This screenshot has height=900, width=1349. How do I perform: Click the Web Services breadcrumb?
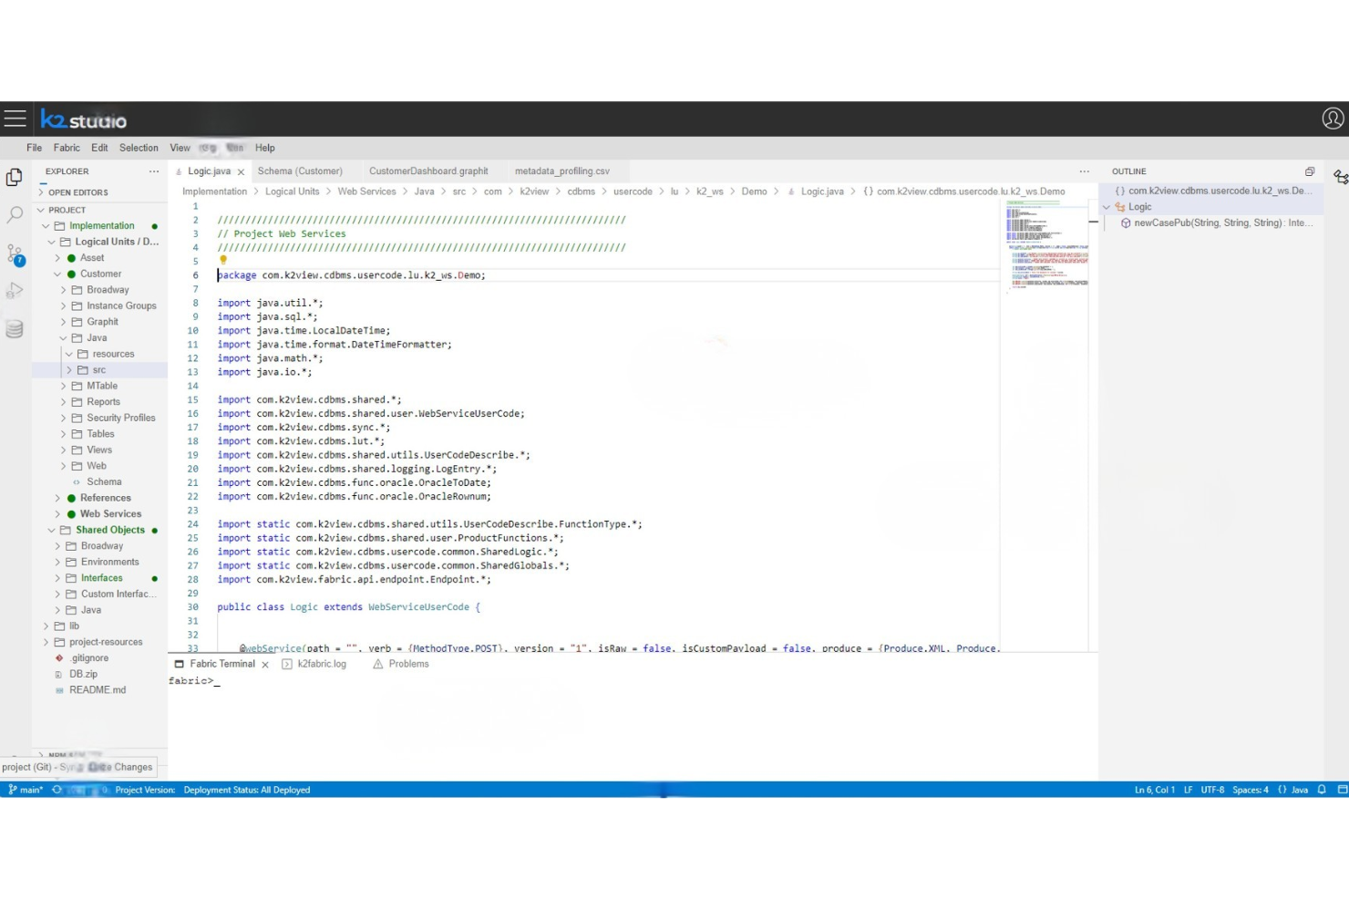pyautogui.click(x=366, y=191)
